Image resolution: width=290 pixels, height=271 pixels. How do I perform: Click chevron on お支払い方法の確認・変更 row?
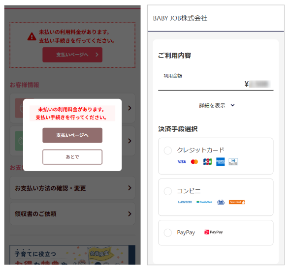[129, 188]
